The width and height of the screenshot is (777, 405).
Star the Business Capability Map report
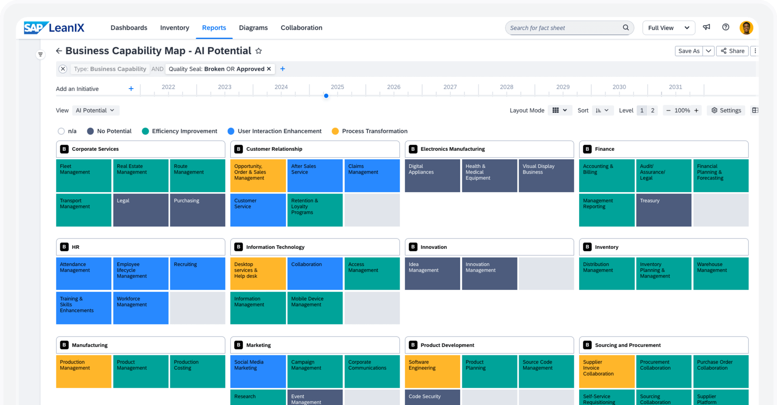click(259, 51)
